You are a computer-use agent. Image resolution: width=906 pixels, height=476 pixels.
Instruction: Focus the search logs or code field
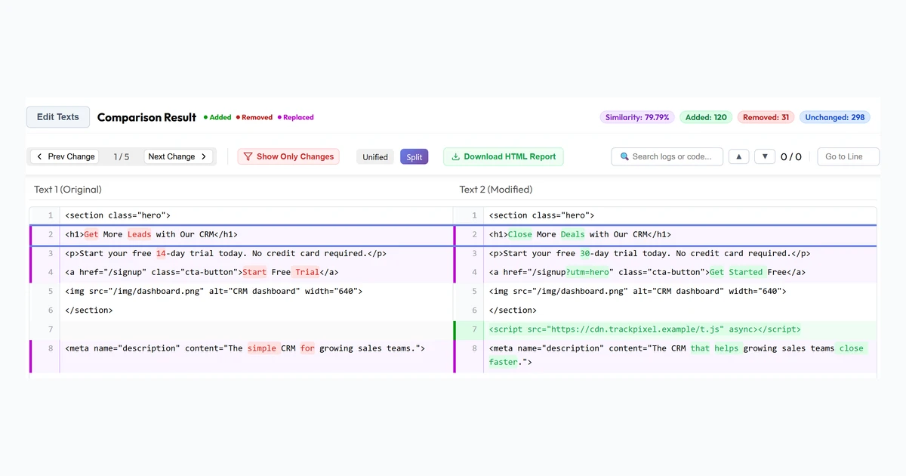(667, 156)
